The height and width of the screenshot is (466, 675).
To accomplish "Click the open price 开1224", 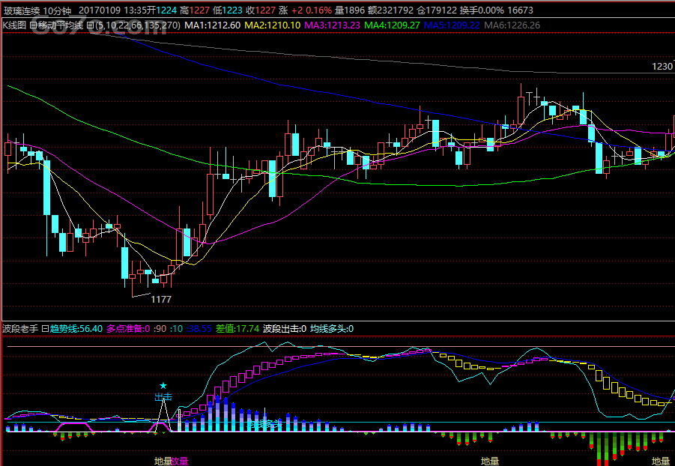I will [x=162, y=10].
